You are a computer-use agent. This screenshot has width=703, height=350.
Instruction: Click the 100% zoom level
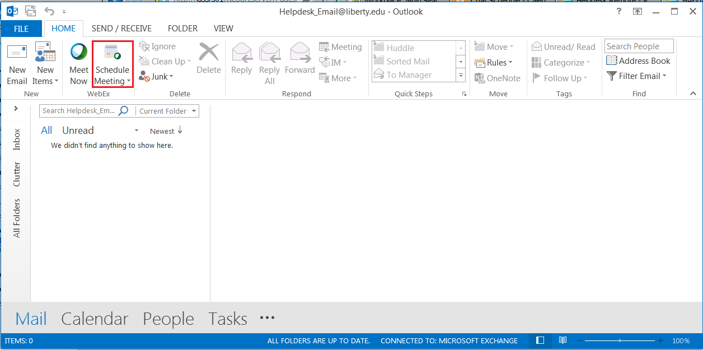coord(681,340)
